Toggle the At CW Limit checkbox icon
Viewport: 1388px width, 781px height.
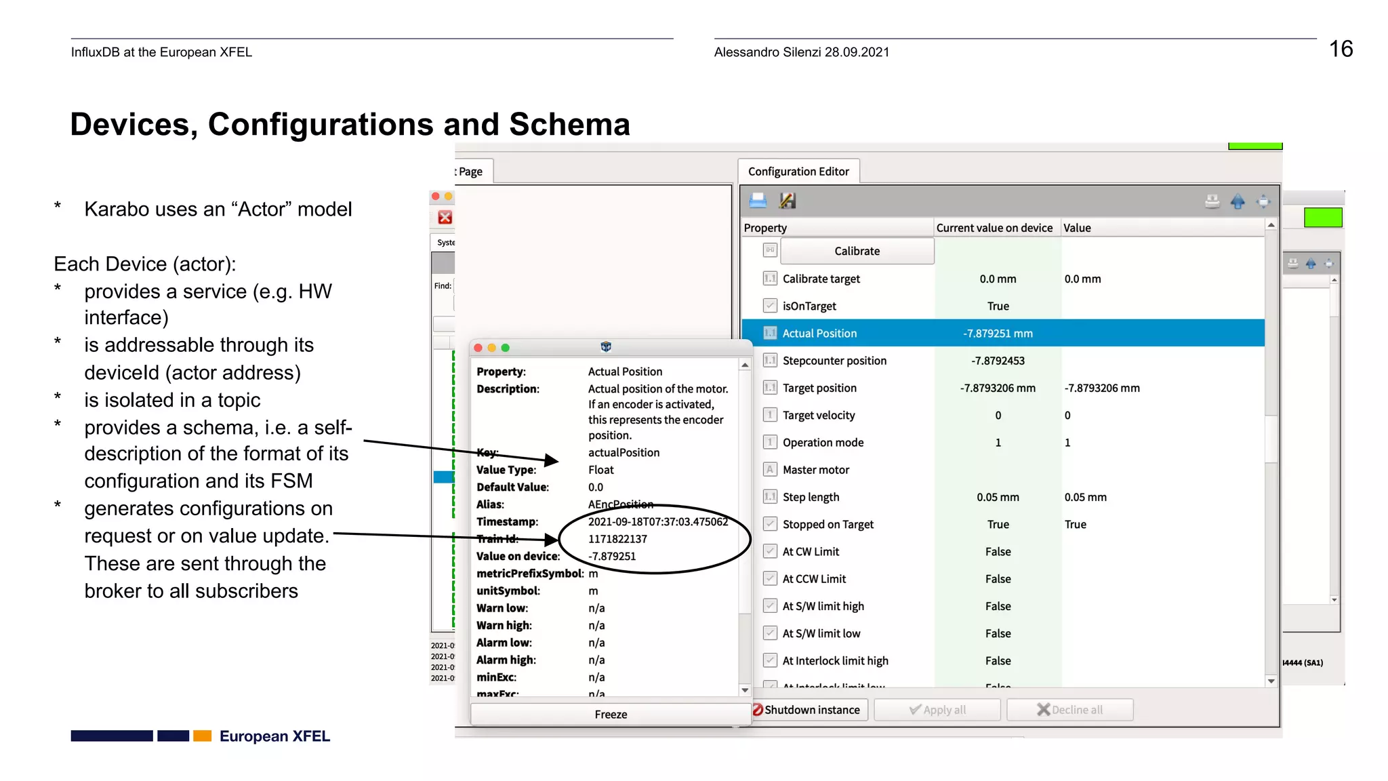[x=770, y=550]
